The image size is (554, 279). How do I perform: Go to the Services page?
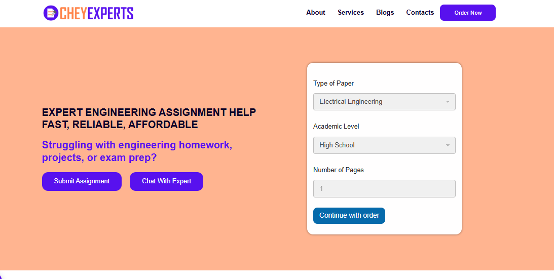(350, 13)
